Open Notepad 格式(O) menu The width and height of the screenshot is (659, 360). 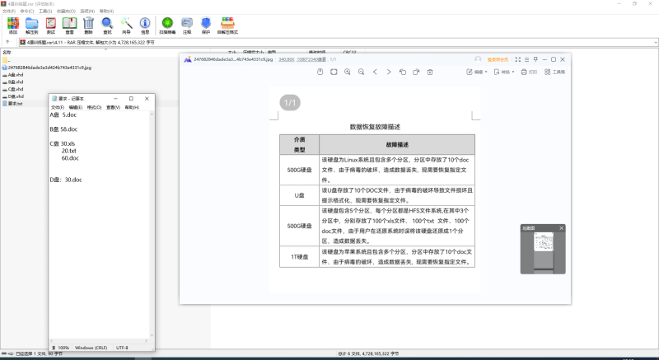(x=94, y=108)
